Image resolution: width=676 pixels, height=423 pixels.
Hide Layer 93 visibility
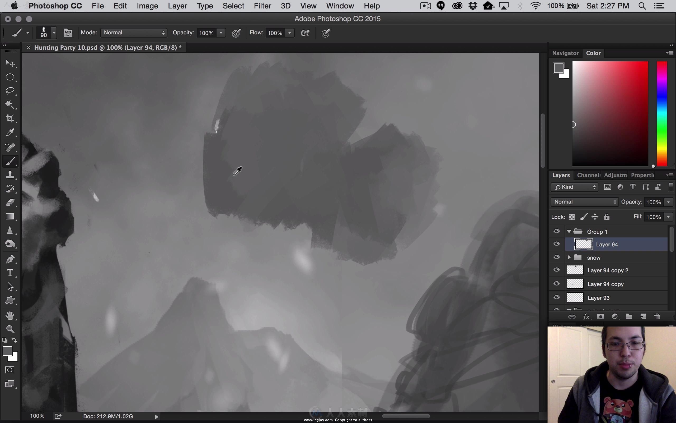point(556,298)
